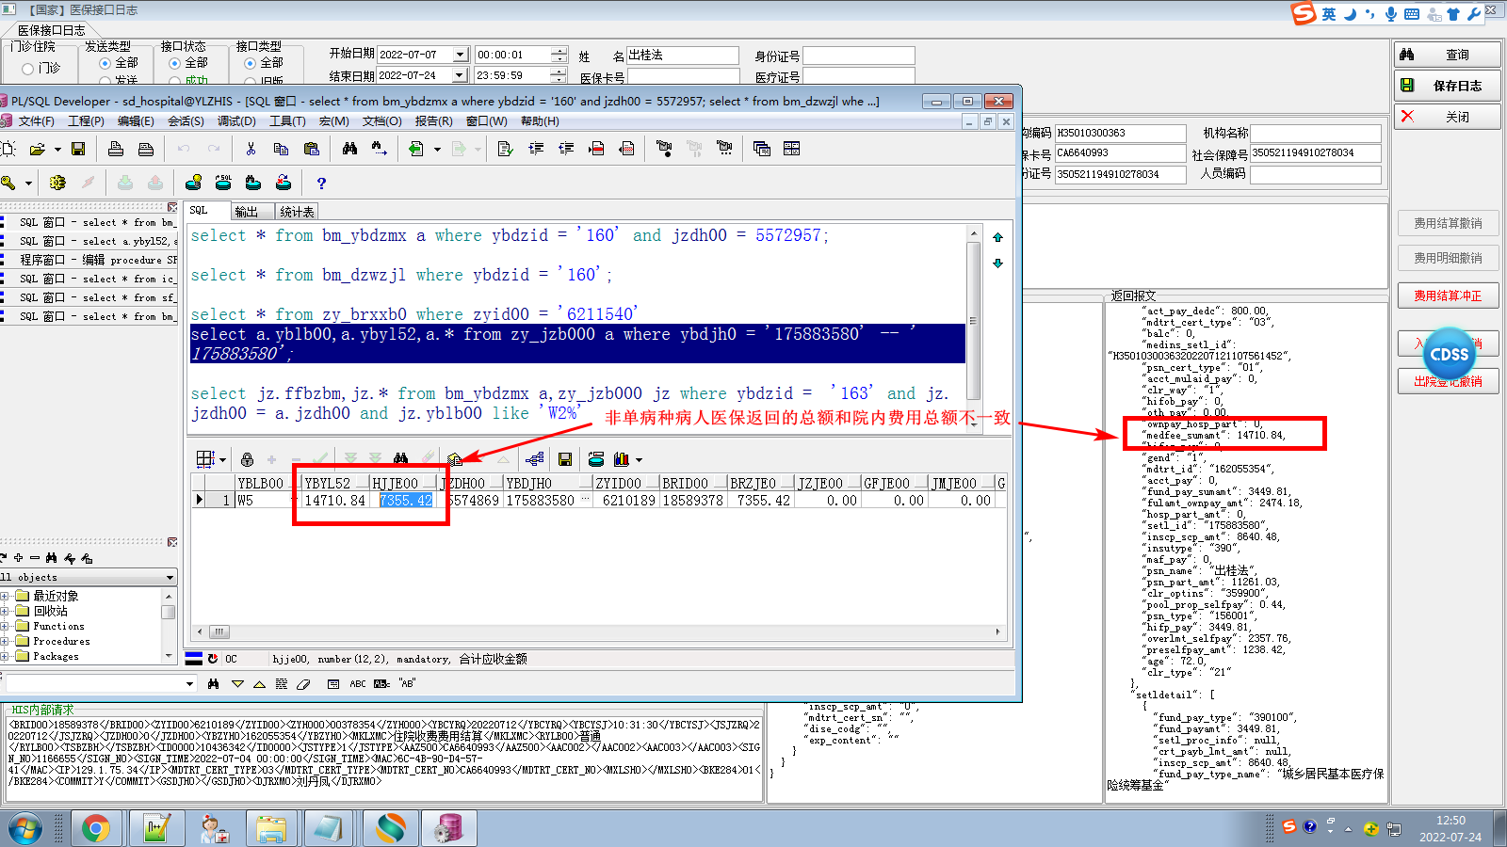
Task: Click the Find binoculars icon in main toolbar
Action: [x=349, y=149]
